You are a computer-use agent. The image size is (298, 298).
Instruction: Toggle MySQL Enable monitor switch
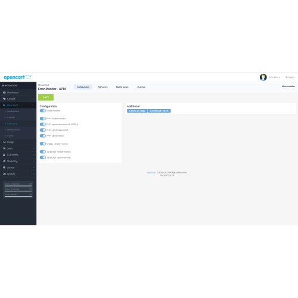tap(43, 144)
